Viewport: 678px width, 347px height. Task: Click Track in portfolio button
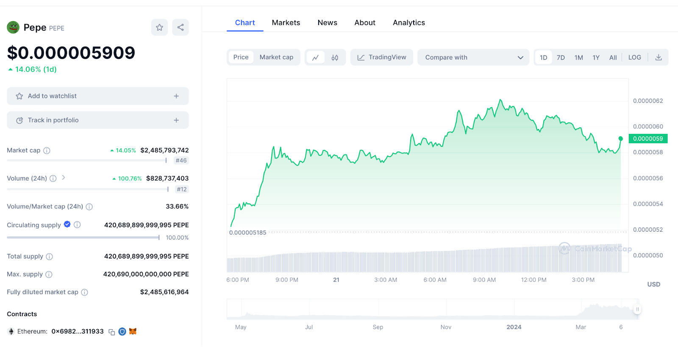coord(98,120)
